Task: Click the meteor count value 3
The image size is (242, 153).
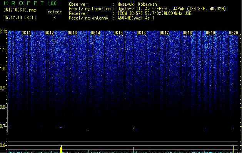Action: (x=55, y=18)
